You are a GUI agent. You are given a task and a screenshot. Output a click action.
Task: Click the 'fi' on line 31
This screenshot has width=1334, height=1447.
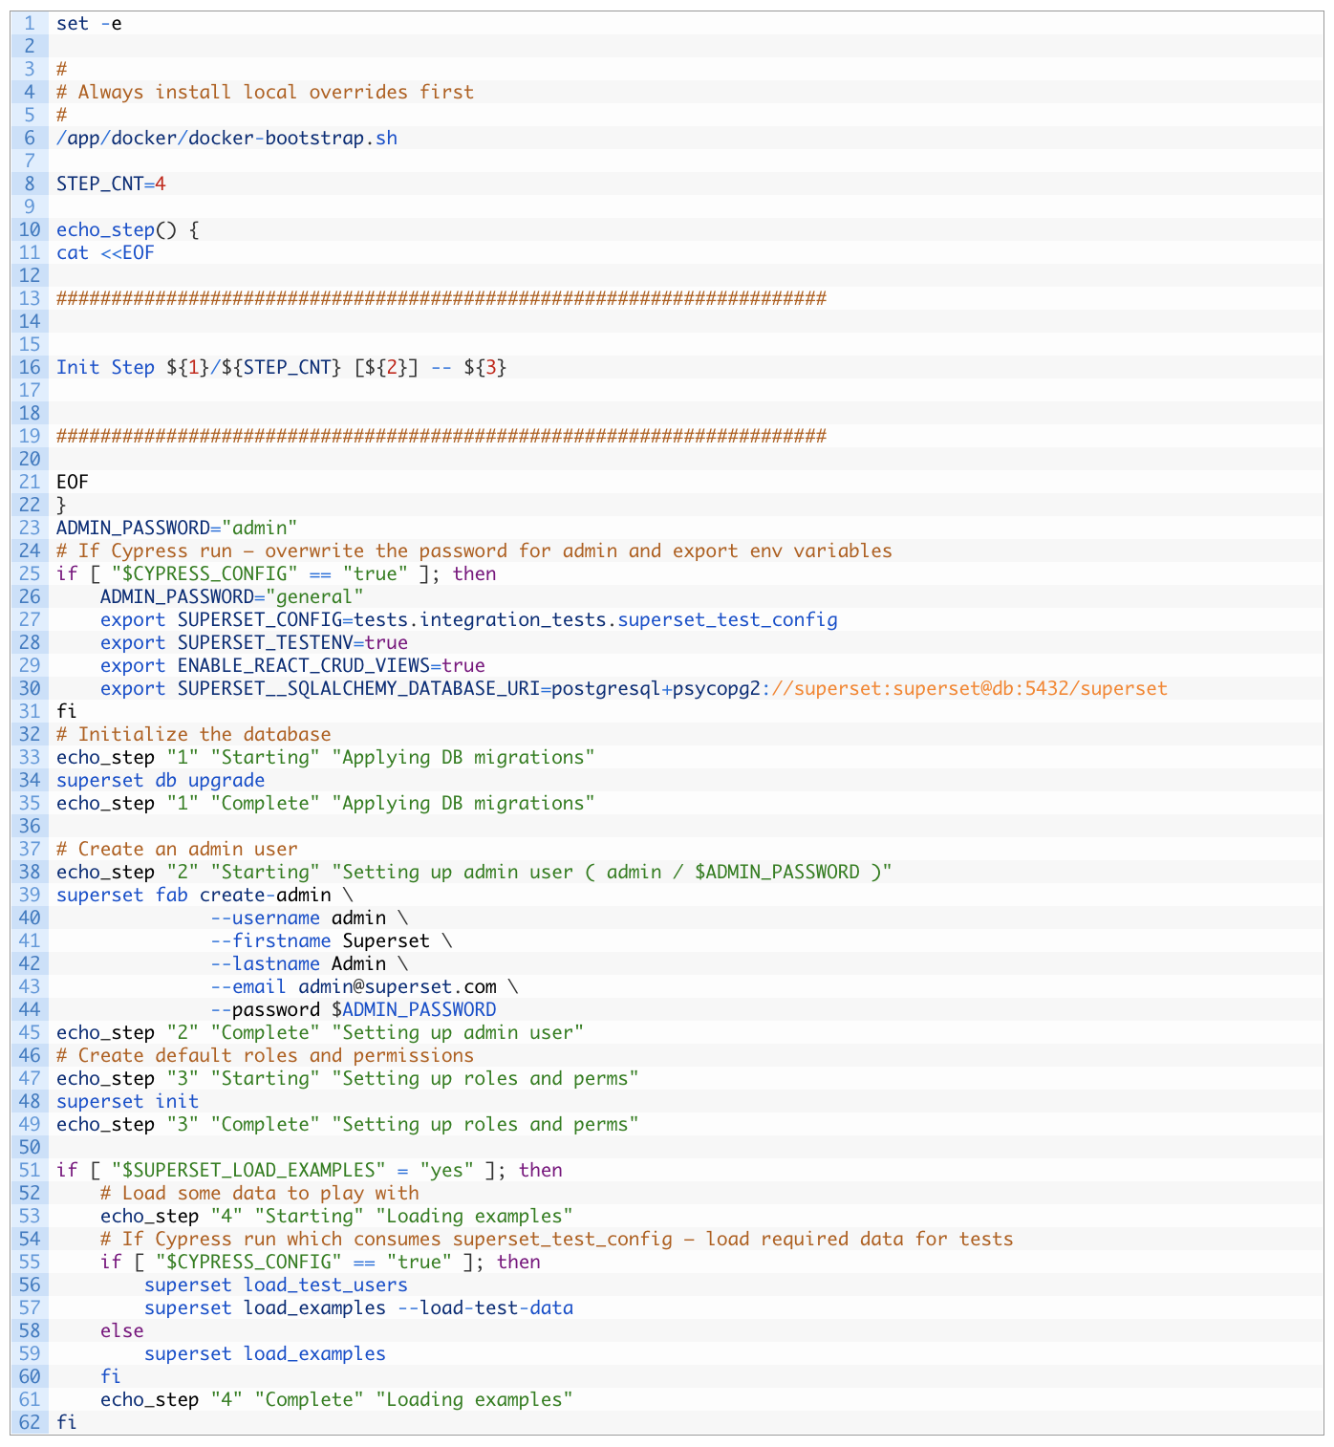(x=67, y=711)
